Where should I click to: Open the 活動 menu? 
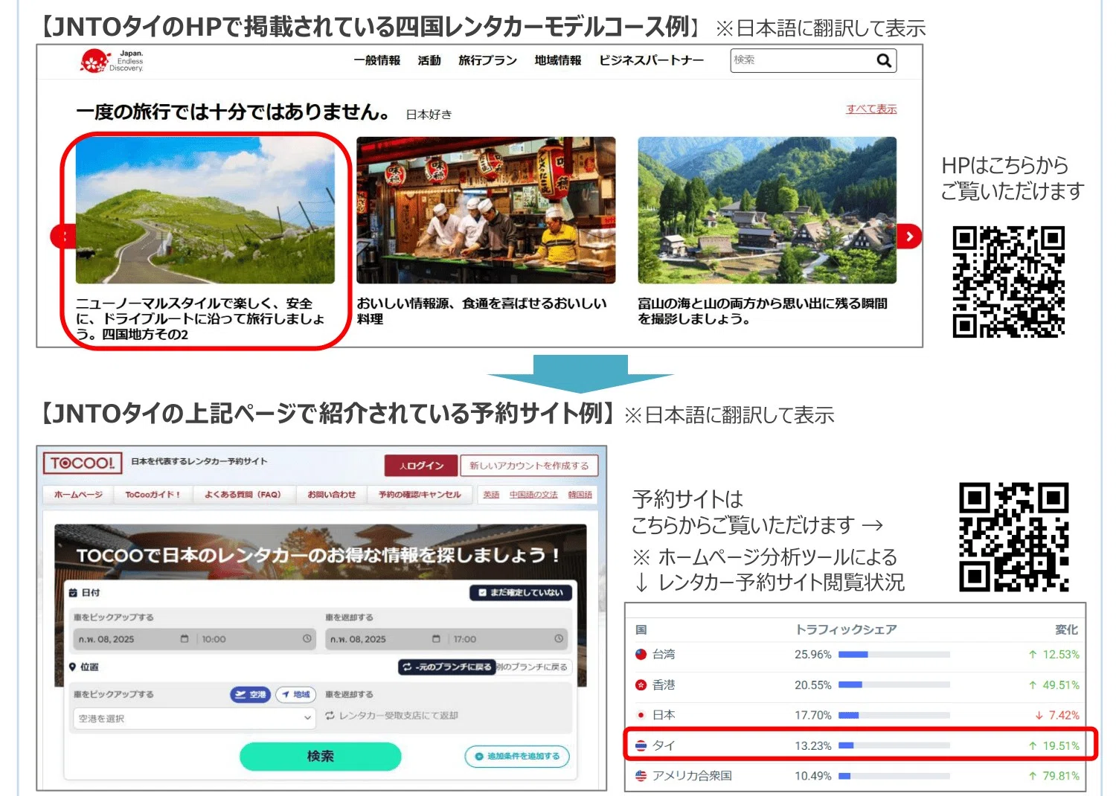pos(429,61)
